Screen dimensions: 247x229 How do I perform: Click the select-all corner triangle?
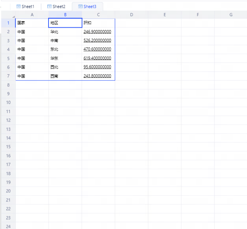(13, 16)
